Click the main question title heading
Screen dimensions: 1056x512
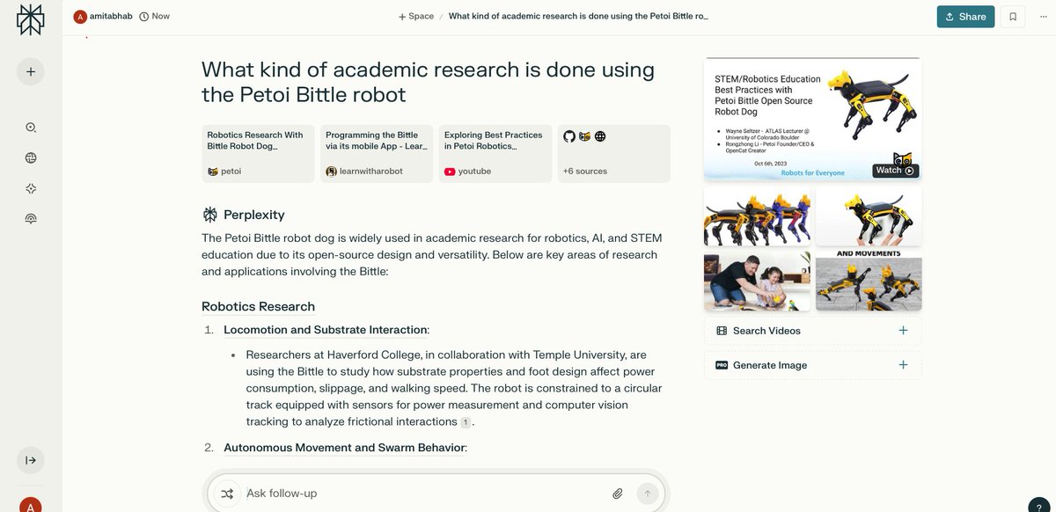tap(428, 82)
